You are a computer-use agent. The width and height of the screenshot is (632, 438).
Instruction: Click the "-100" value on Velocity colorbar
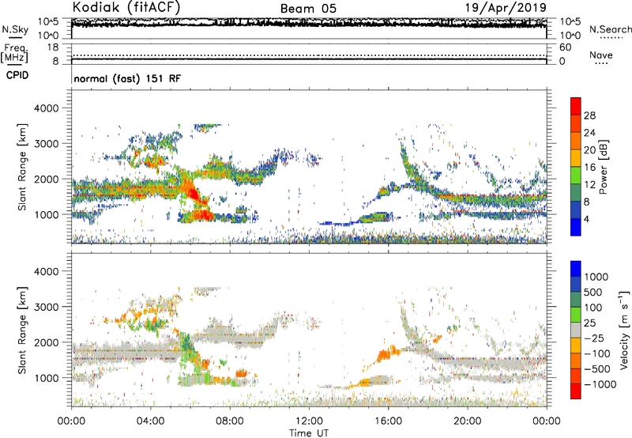coord(596,353)
